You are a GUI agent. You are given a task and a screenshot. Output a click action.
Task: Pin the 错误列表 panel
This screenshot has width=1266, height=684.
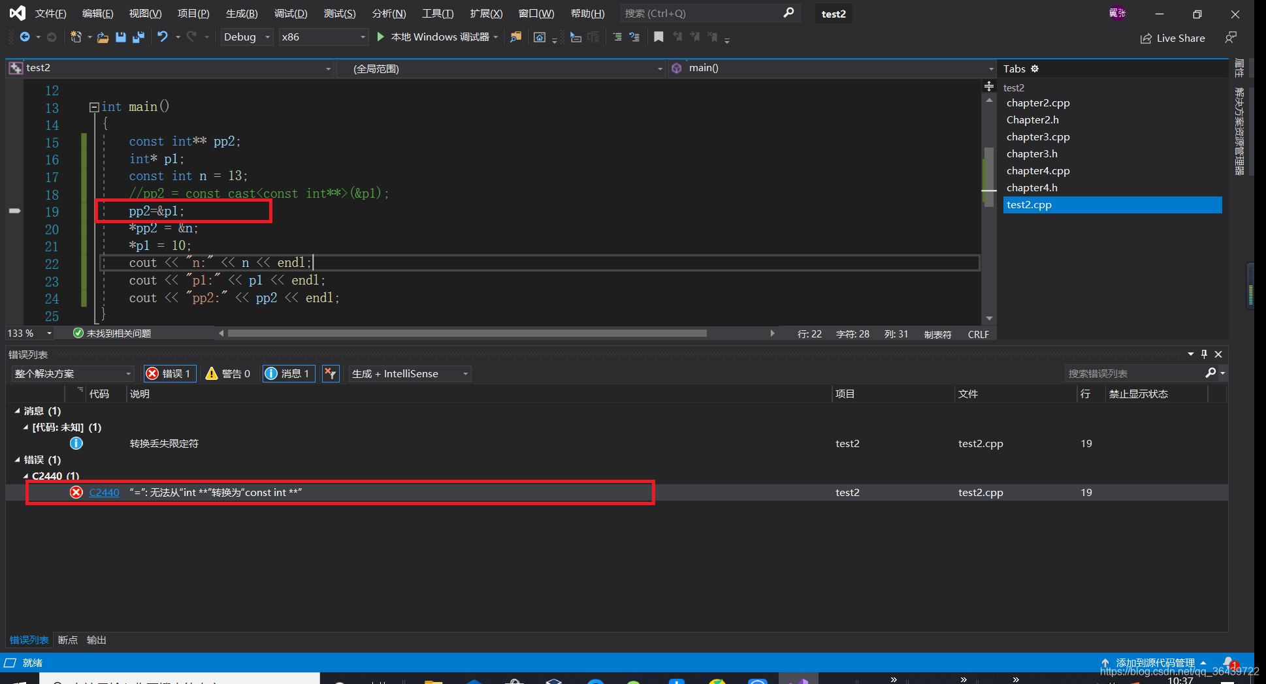point(1204,354)
